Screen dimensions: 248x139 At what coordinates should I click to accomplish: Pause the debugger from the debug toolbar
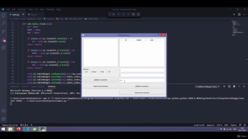pyautogui.click(x=114, y=14)
